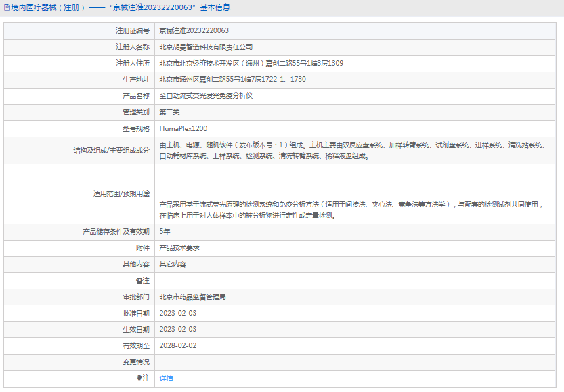Click the 产品储存条件及有效期 label
564x392 pixels.
click(x=116, y=232)
